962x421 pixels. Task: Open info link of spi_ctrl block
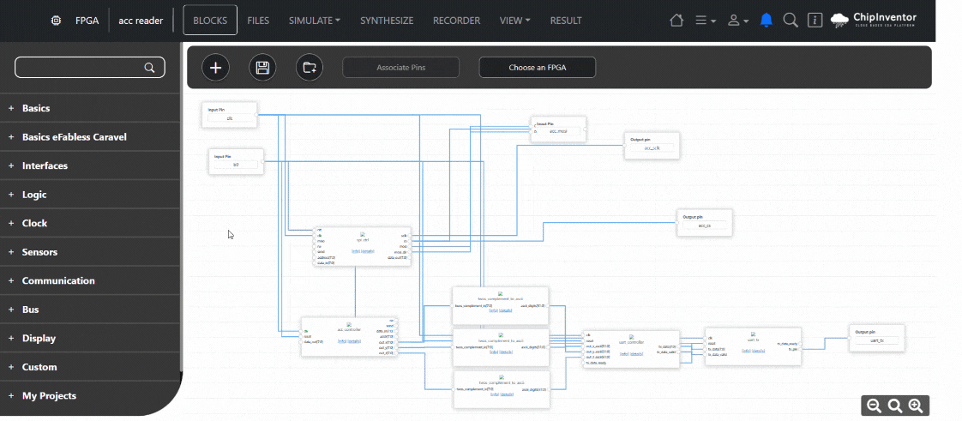[x=356, y=251]
